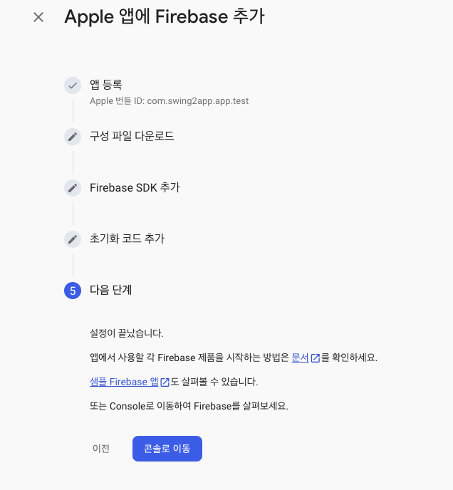Open the 문서 documentation link
This screenshot has height=490, width=453.
click(300, 358)
